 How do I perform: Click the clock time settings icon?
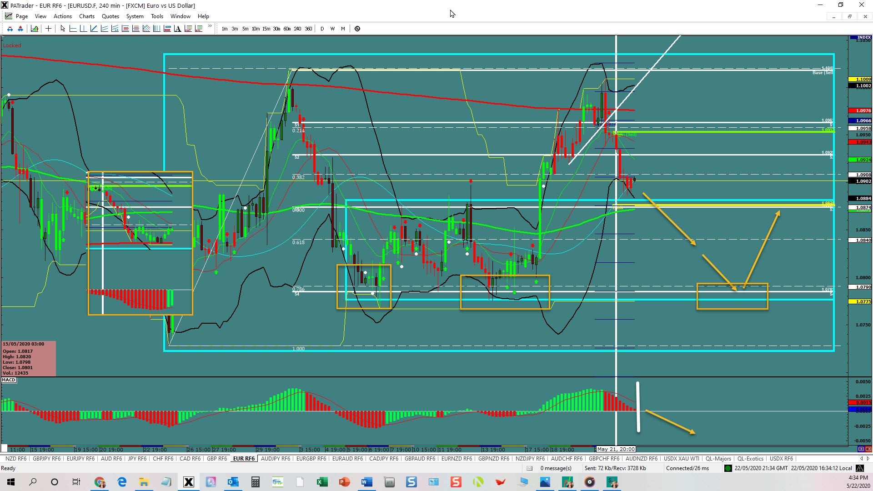357,29
